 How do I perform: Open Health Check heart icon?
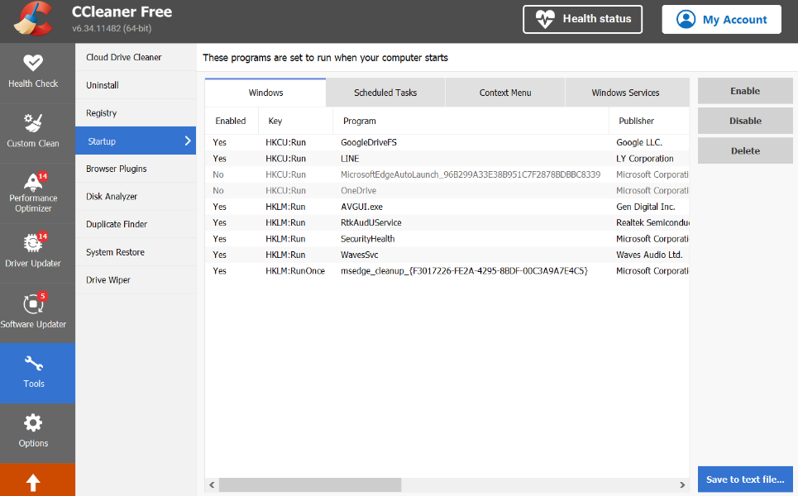click(33, 63)
